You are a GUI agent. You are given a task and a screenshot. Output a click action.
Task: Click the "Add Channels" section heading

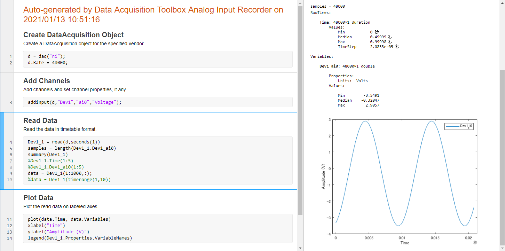click(46, 80)
